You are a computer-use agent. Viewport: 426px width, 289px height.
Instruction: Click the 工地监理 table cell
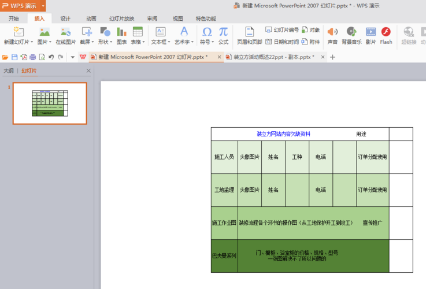pos(224,190)
